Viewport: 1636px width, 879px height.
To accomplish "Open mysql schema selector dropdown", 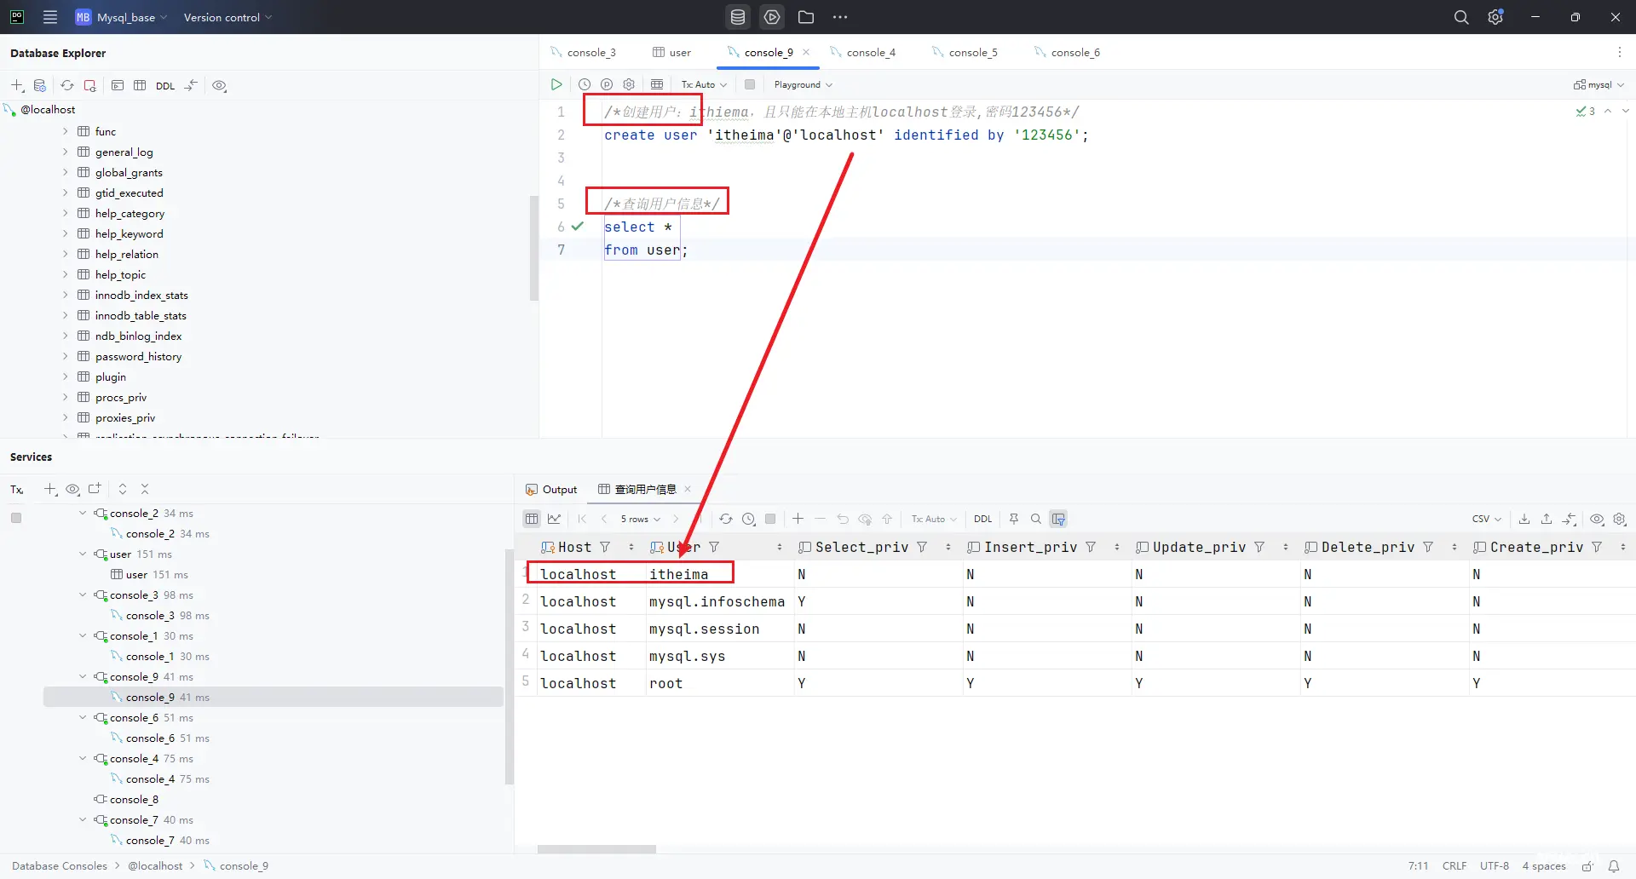I will point(1599,84).
